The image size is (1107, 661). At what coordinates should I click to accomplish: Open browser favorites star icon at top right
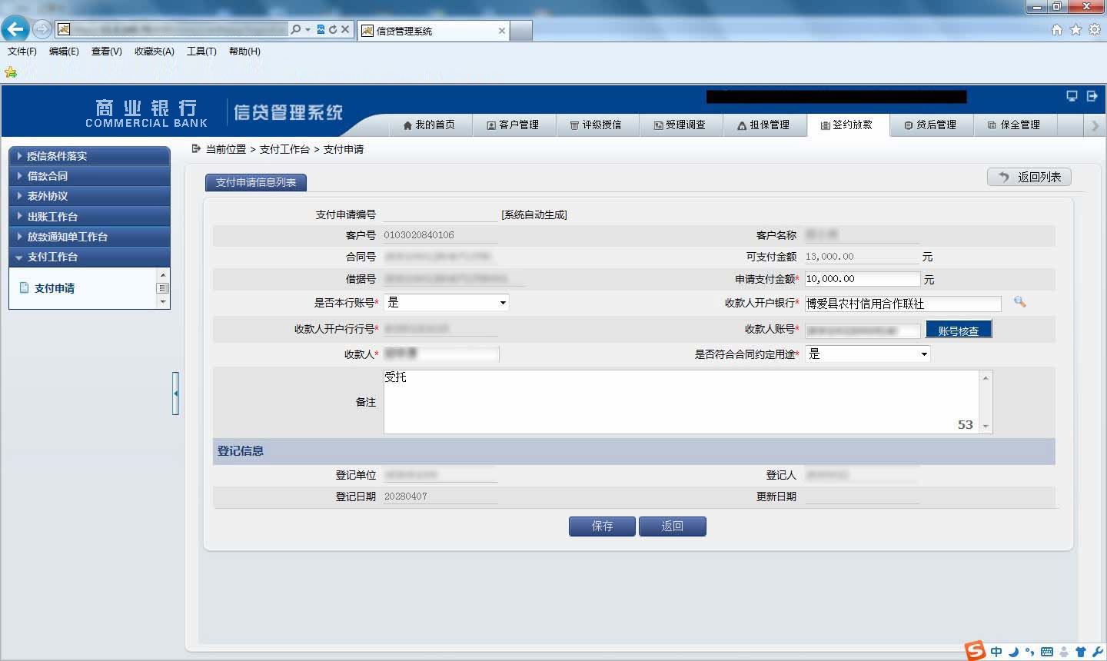coord(1075,29)
